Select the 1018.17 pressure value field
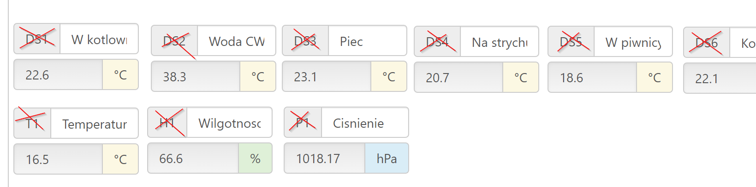The width and height of the screenshot is (756, 187). [325, 159]
